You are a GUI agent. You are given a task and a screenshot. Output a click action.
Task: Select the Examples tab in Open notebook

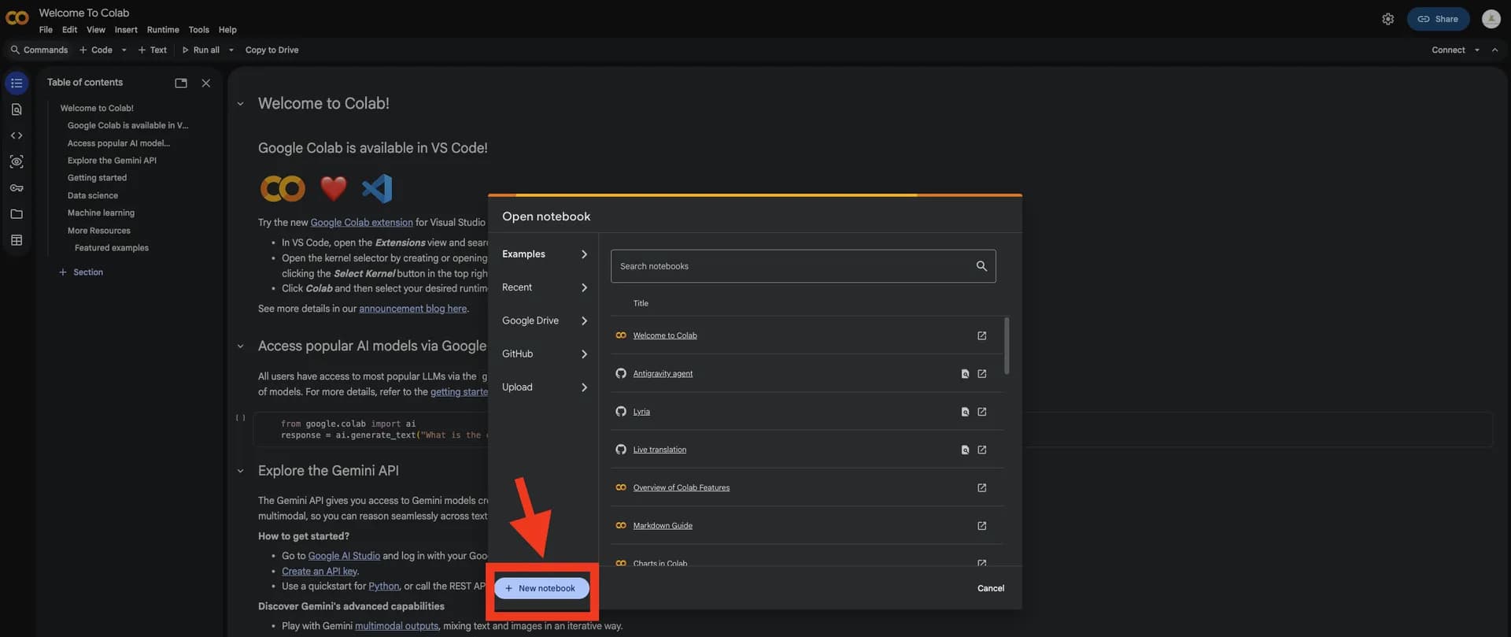click(x=544, y=254)
